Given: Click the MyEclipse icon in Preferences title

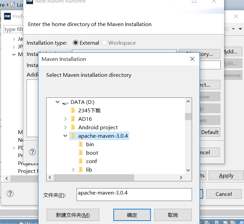Looking at the screenshot, I should pyautogui.click(x=7, y=16).
